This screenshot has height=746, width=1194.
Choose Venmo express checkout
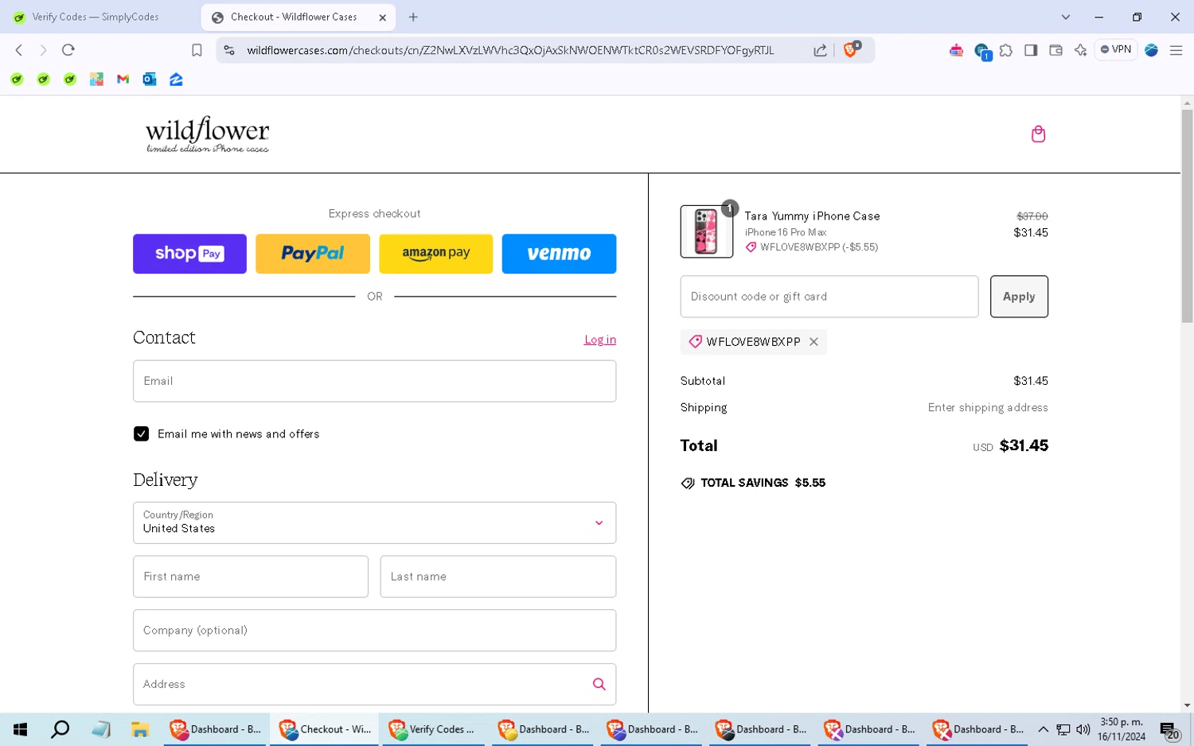point(559,254)
